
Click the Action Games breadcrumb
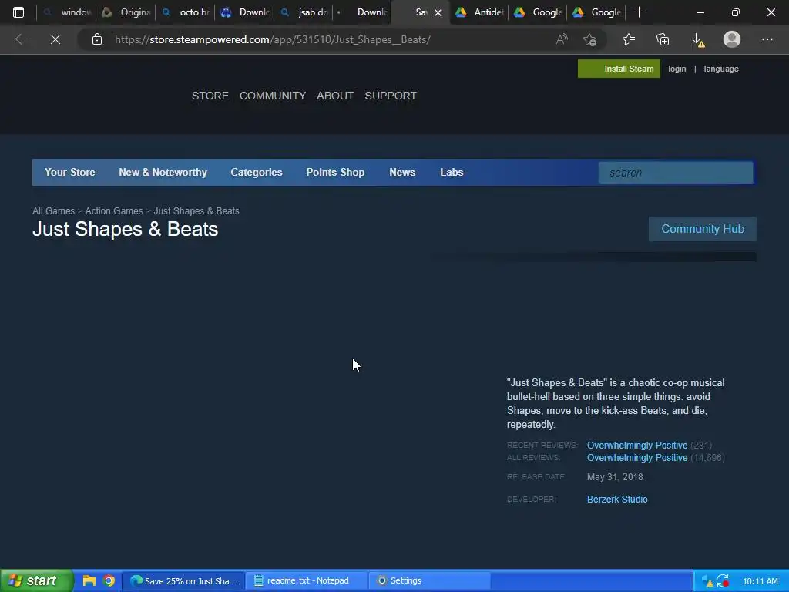(x=114, y=211)
